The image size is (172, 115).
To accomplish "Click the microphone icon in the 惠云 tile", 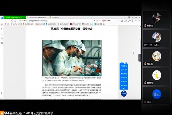I will pos(145,102).
